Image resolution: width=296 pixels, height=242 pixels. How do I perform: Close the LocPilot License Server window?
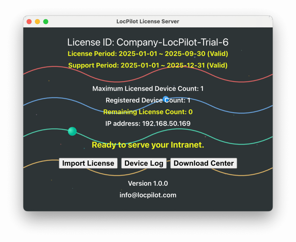tap(29, 22)
